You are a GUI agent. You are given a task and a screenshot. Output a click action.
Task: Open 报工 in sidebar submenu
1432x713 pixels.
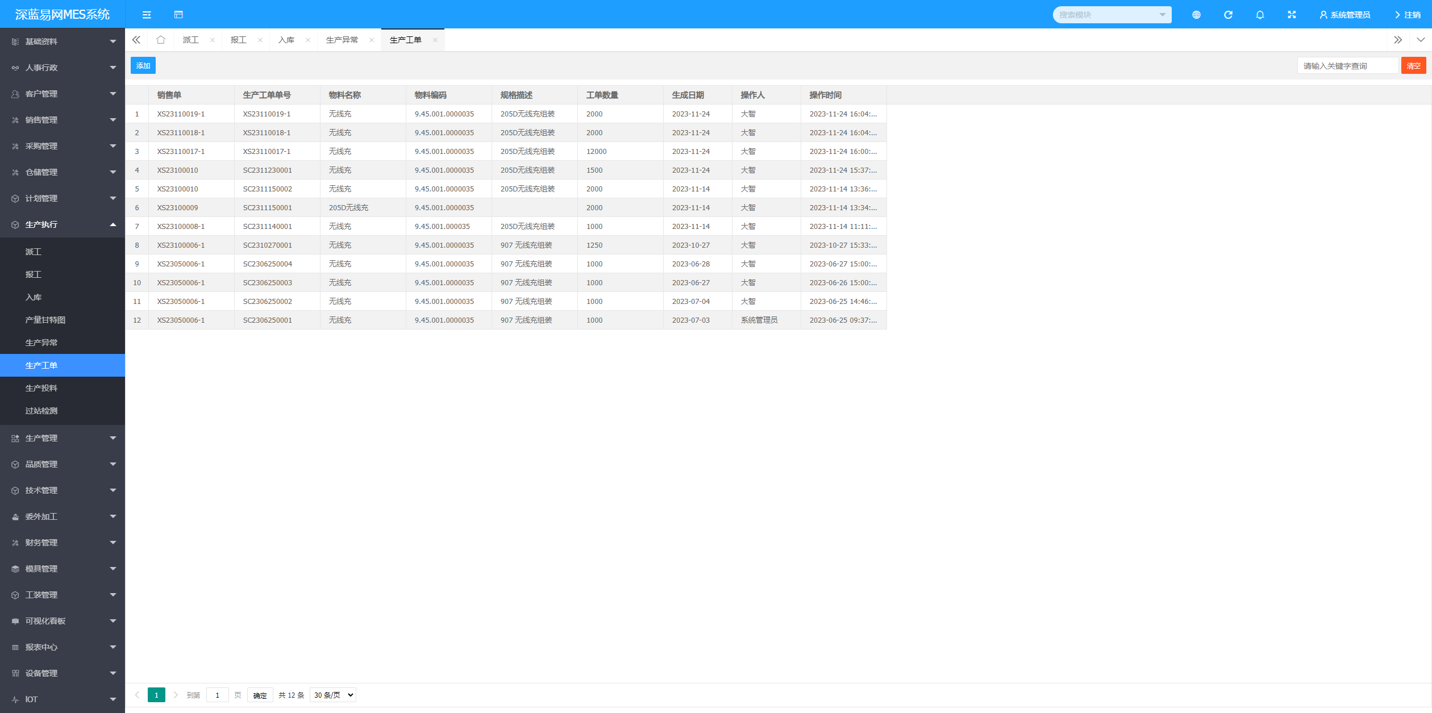point(63,274)
